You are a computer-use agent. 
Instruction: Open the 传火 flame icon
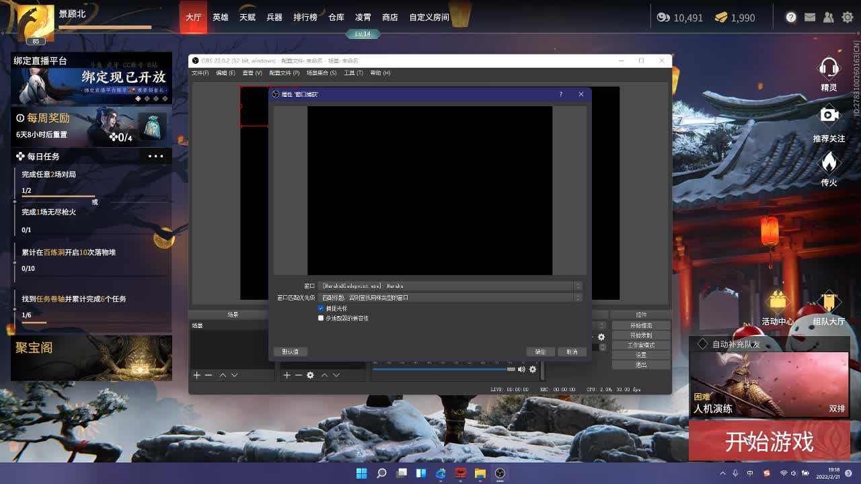[829, 163]
